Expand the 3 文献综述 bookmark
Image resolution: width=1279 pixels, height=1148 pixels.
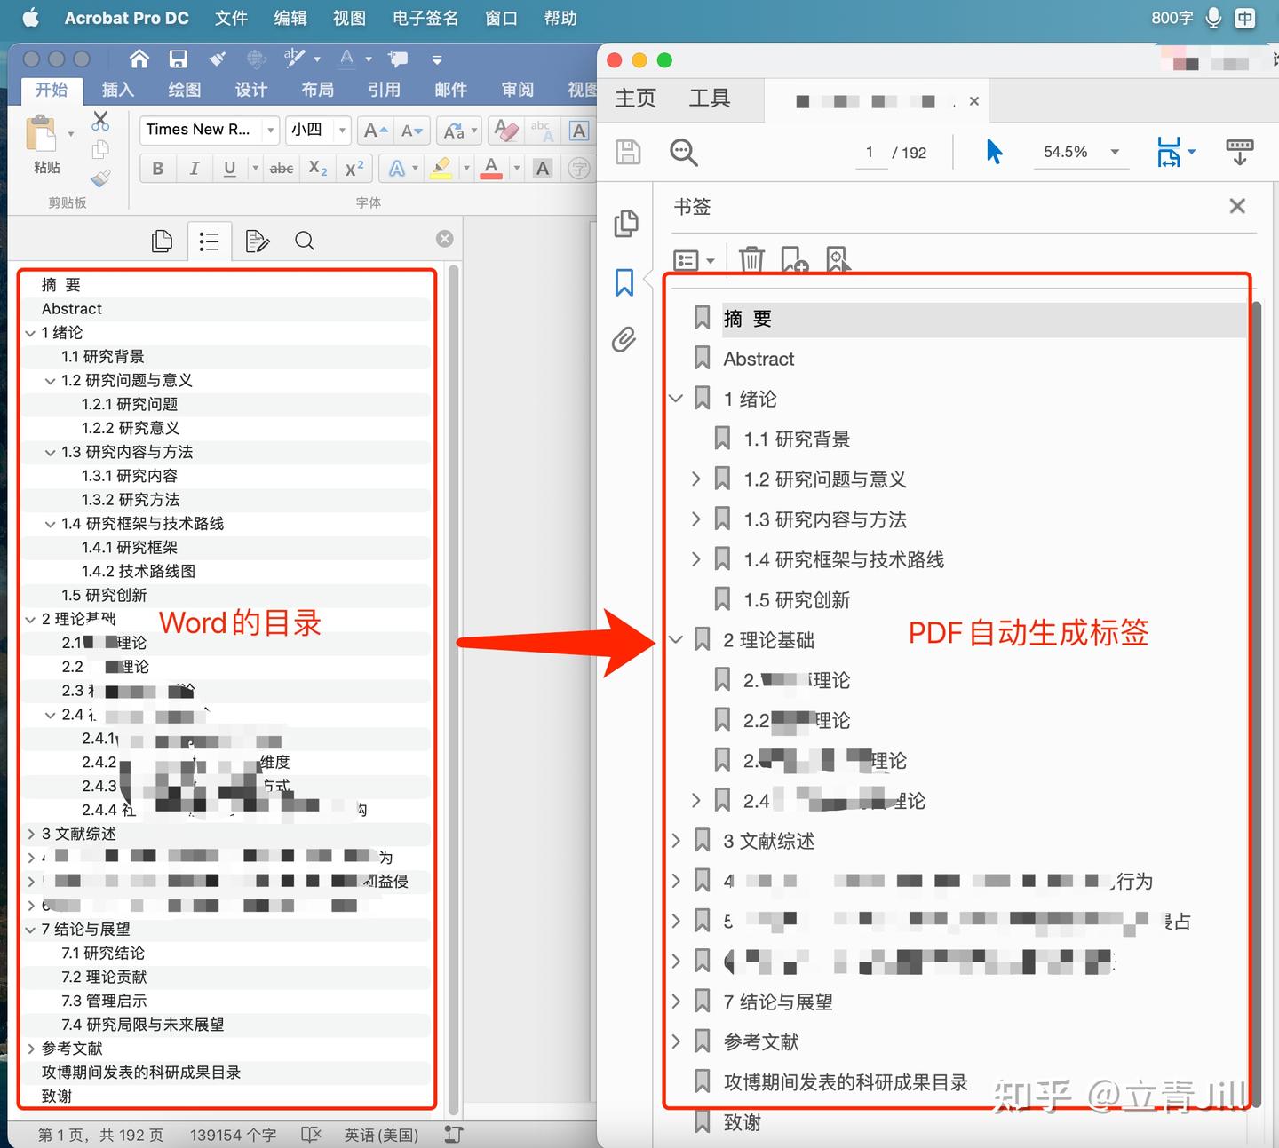coord(676,840)
